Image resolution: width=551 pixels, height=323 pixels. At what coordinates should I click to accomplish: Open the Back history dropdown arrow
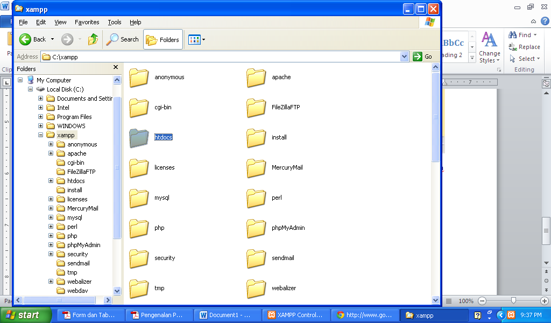[x=52, y=39]
